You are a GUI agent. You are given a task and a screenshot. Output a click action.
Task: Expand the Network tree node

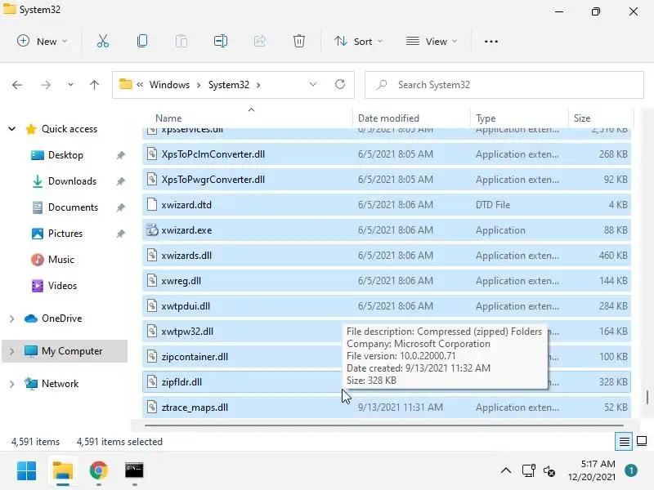tap(12, 384)
